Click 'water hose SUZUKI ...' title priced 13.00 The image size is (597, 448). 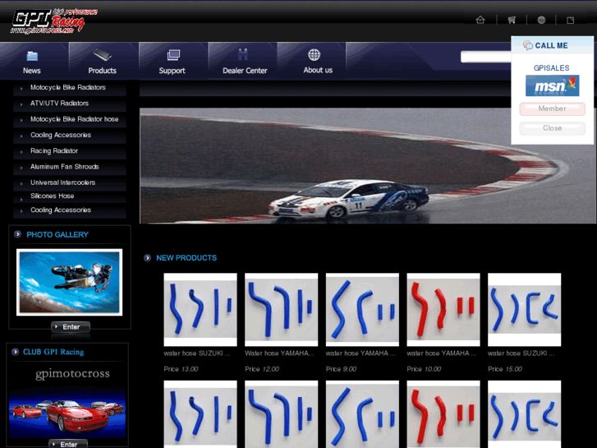pyautogui.click(x=197, y=353)
